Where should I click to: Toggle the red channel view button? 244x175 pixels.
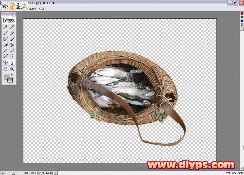tap(242, 13)
